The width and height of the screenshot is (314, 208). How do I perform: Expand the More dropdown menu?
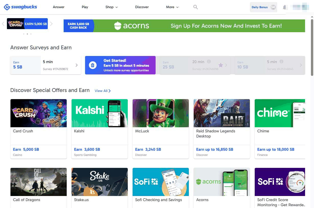(x=172, y=7)
